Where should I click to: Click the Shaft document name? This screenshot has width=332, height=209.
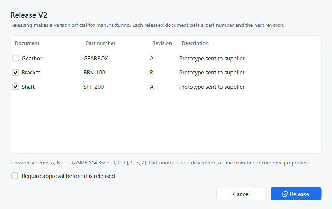pos(28,87)
